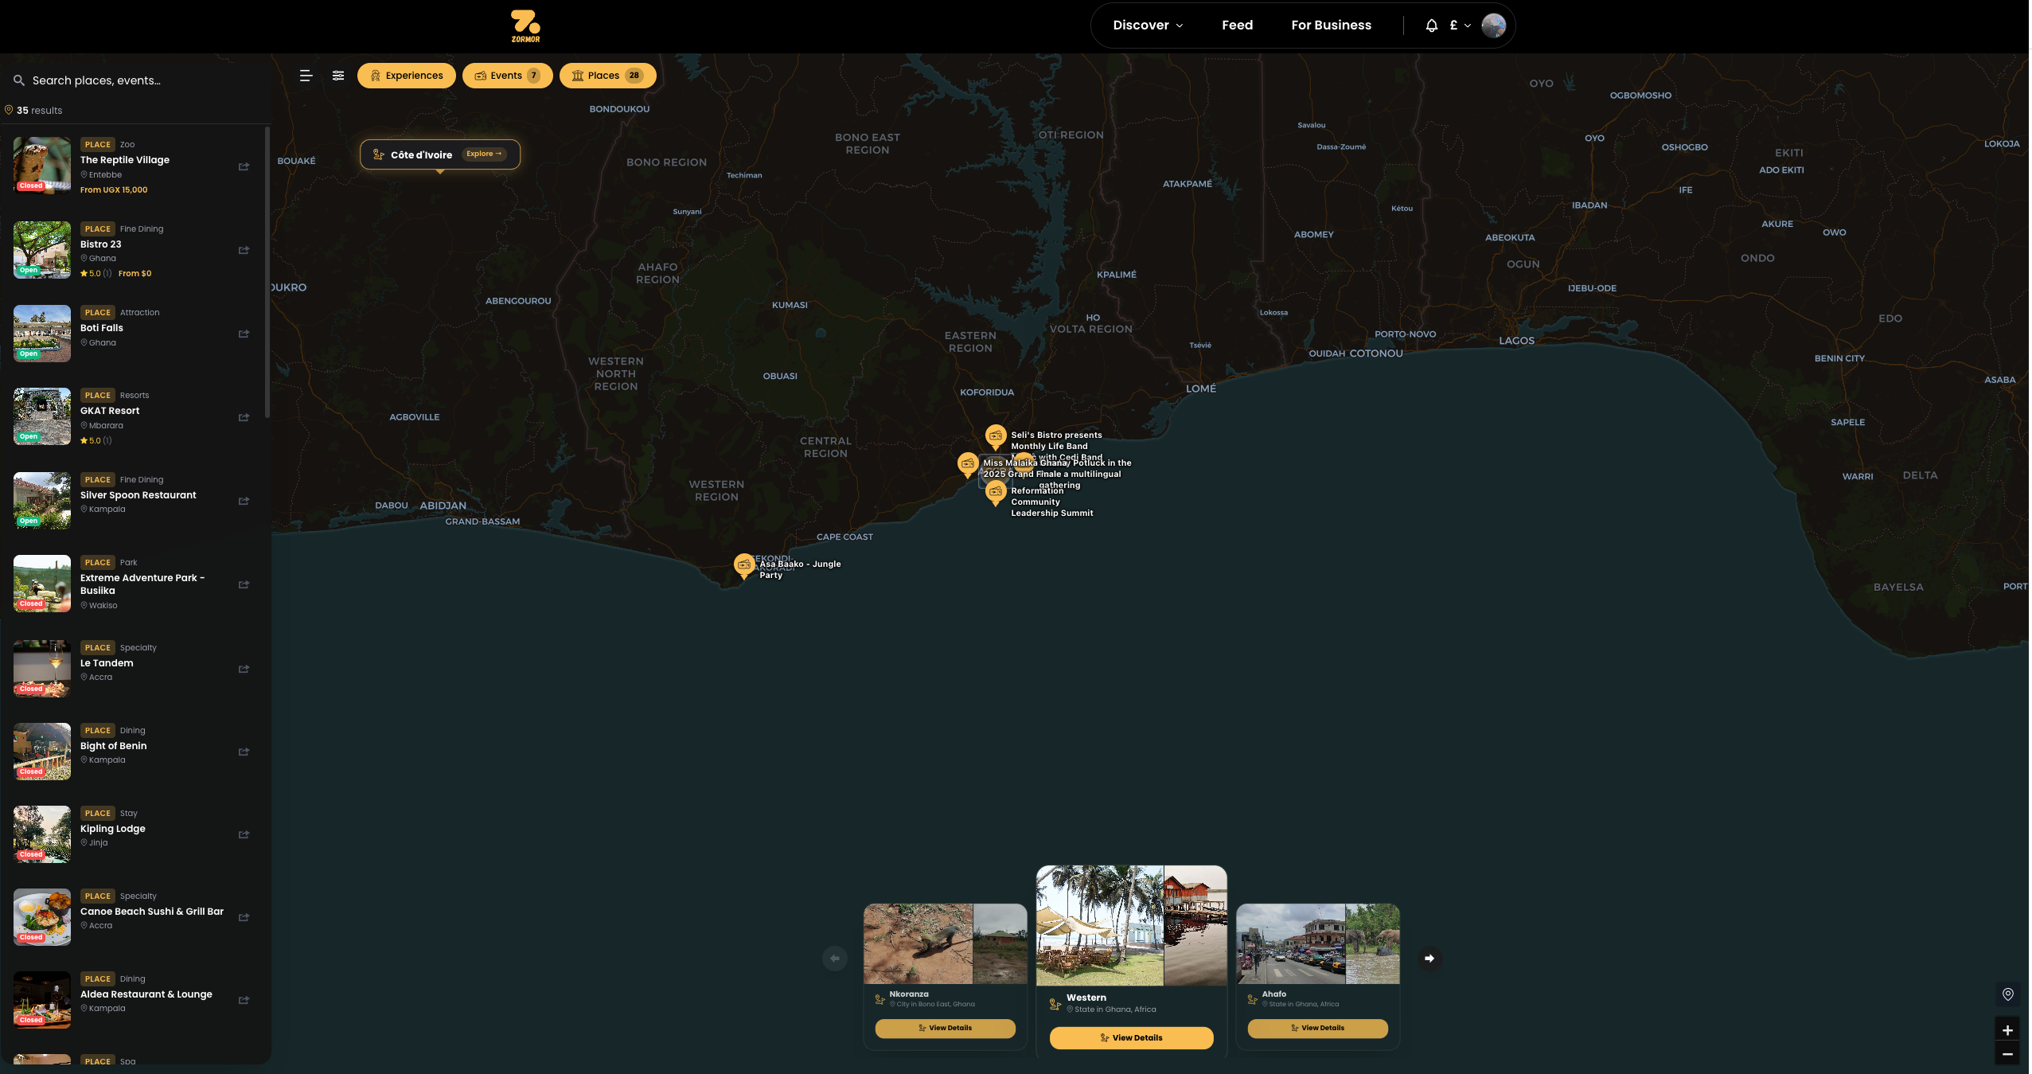Click the Zormor logo
This screenshot has width=2032, height=1074.
tap(525, 25)
